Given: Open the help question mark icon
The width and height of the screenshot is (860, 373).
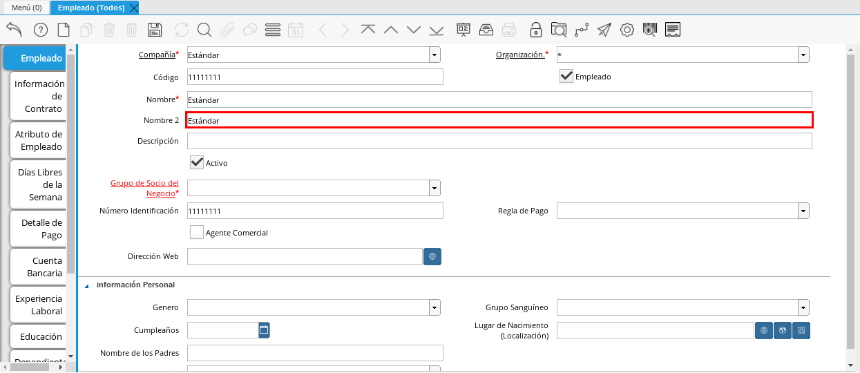Looking at the screenshot, I should click(x=40, y=30).
